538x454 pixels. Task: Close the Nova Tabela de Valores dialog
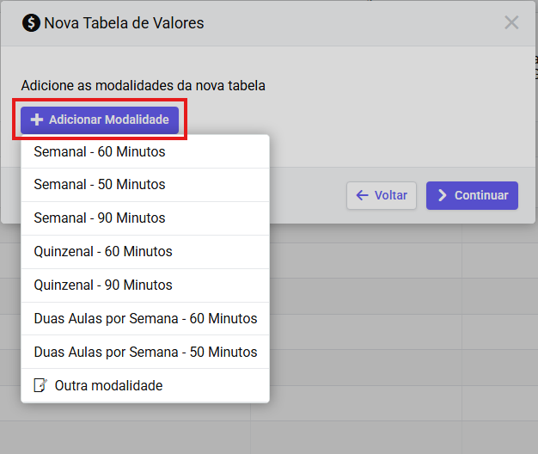point(511,22)
